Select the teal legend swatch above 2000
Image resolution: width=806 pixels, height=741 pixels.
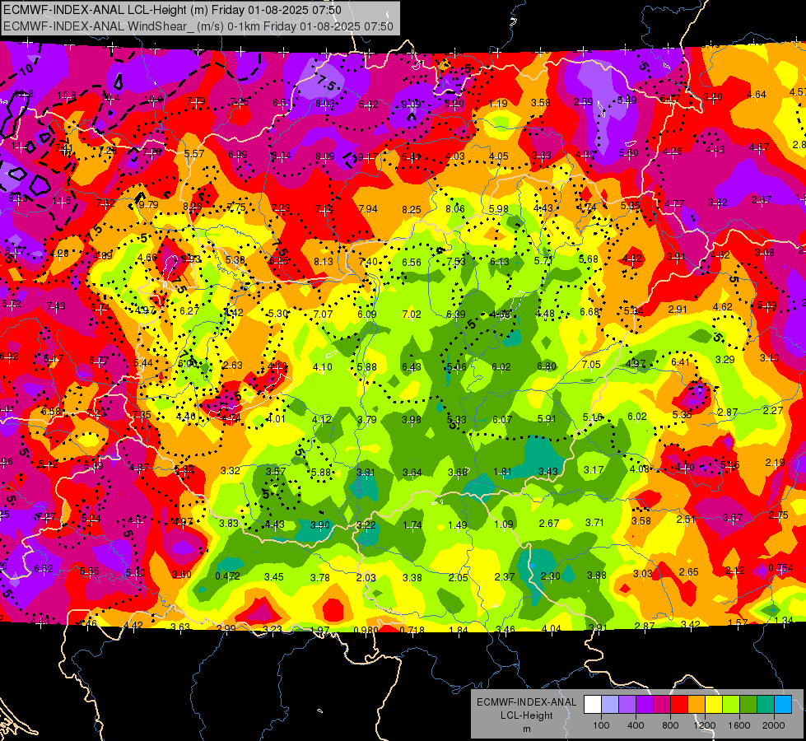(766, 704)
